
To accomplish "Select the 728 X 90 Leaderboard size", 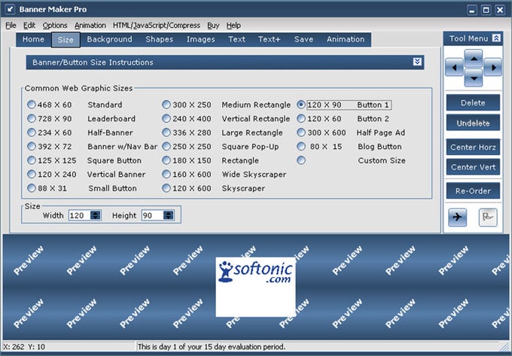I will [32, 118].
